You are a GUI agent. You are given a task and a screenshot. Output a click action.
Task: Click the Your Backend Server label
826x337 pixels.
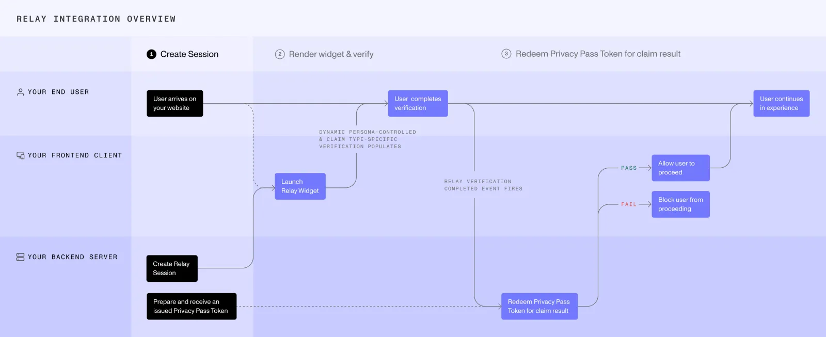click(x=73, y=257)
